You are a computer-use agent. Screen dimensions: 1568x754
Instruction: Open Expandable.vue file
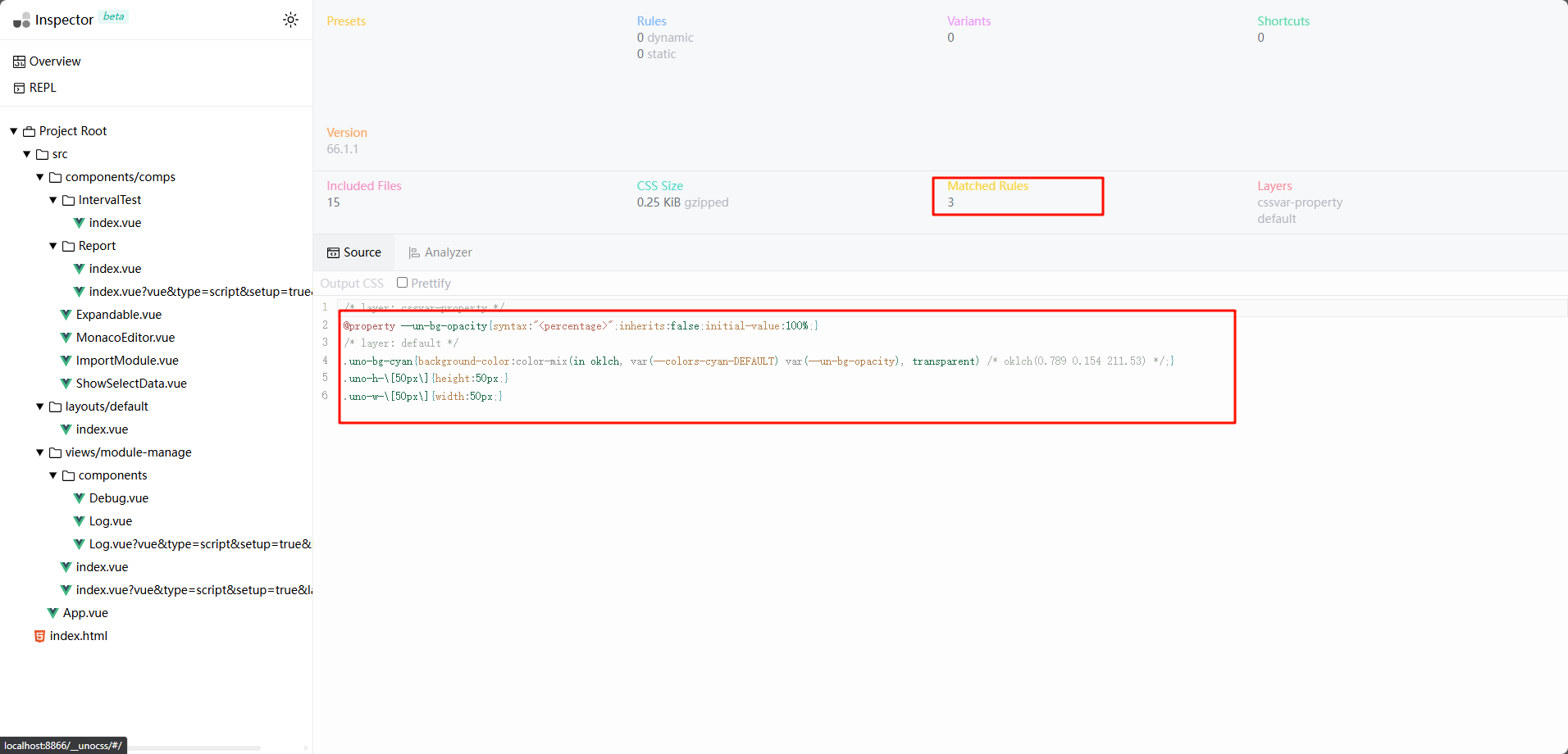click(119, 315)
